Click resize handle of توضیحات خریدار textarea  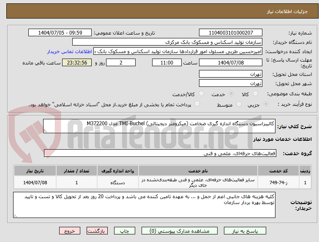pos(15,216)
